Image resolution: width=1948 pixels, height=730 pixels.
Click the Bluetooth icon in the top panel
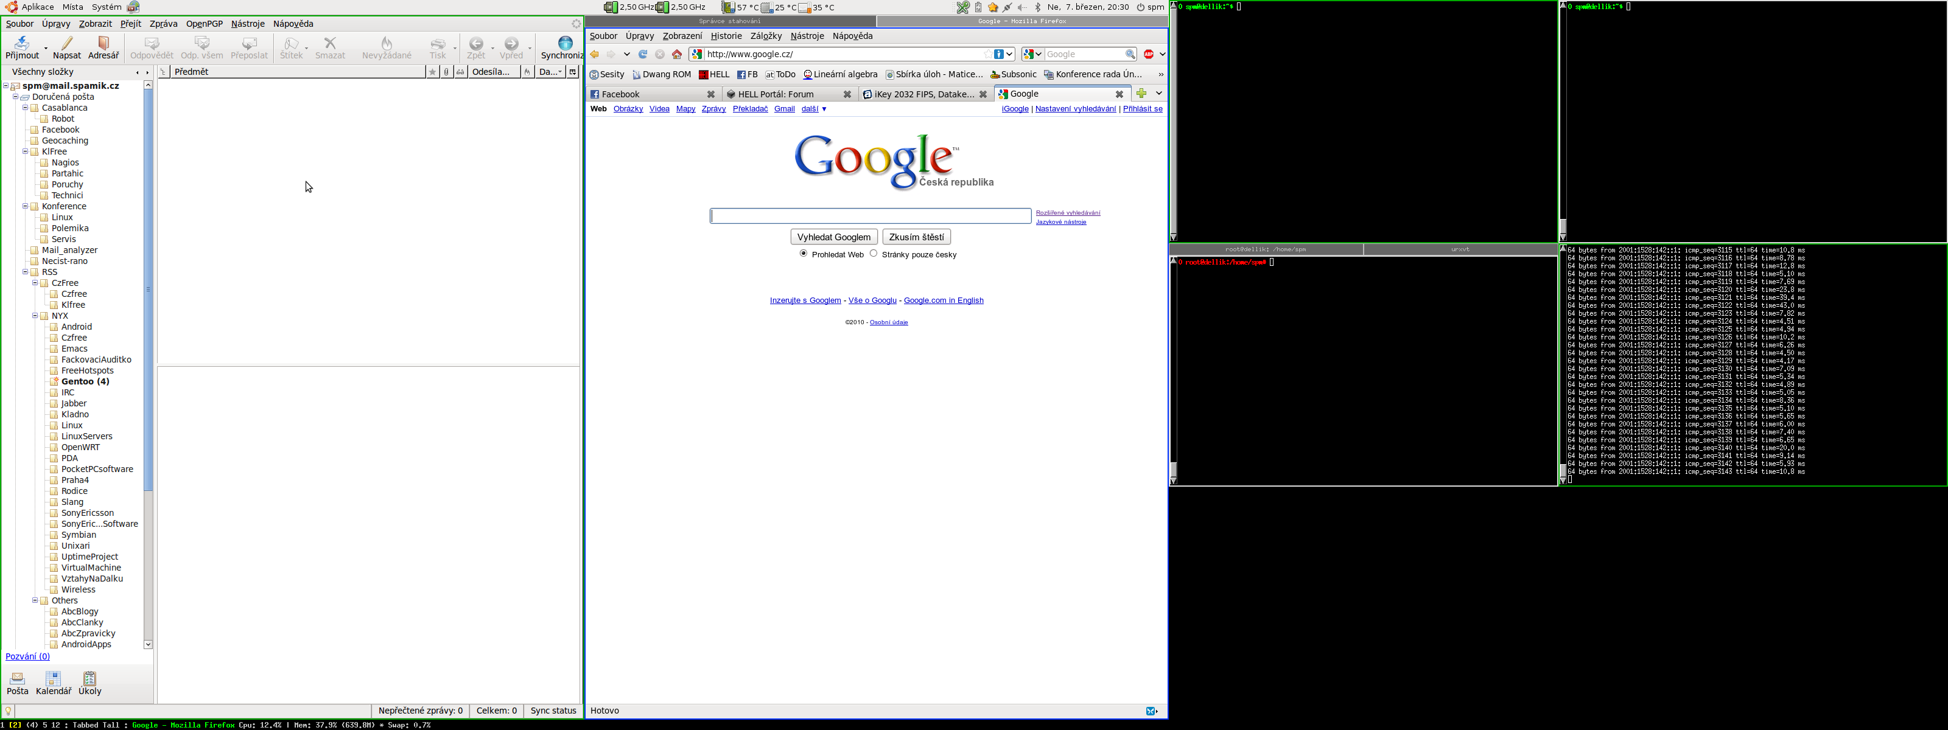click(1037, 7)
